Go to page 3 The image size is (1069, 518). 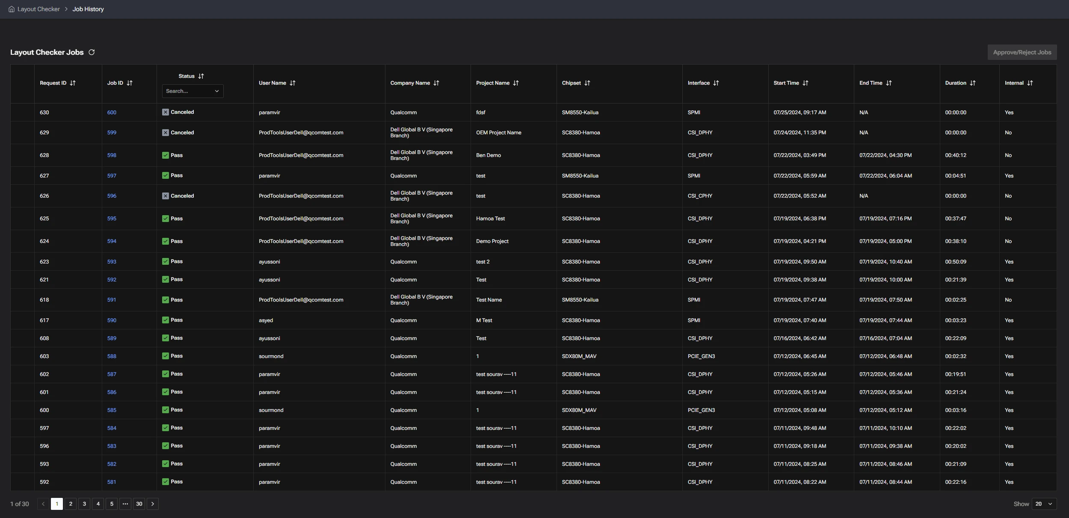pos(84,504)
